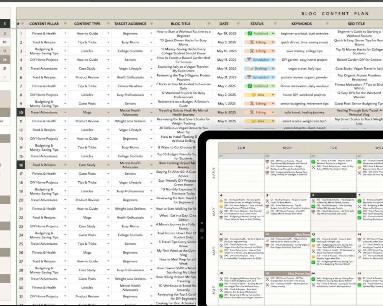Open Drafting status dropdown in row 5

point(273,68)
